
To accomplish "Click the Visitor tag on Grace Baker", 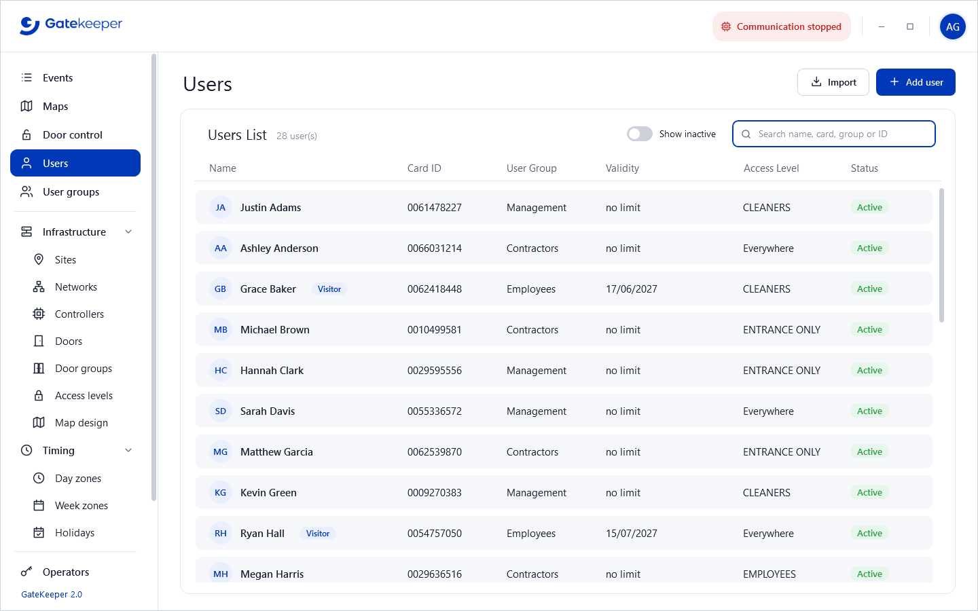I will [x=329, y=289].
